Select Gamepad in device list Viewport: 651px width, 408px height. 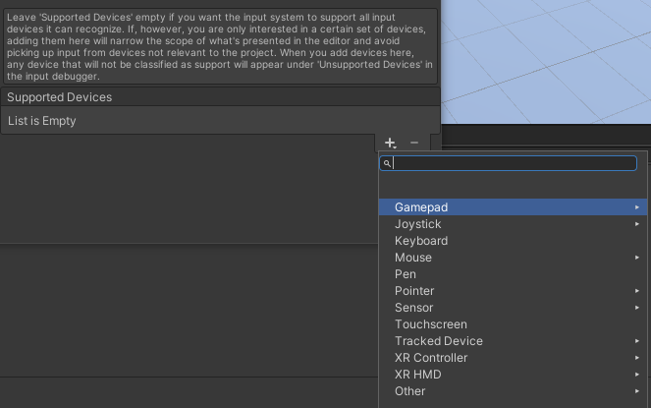click(x=514, y=207)
